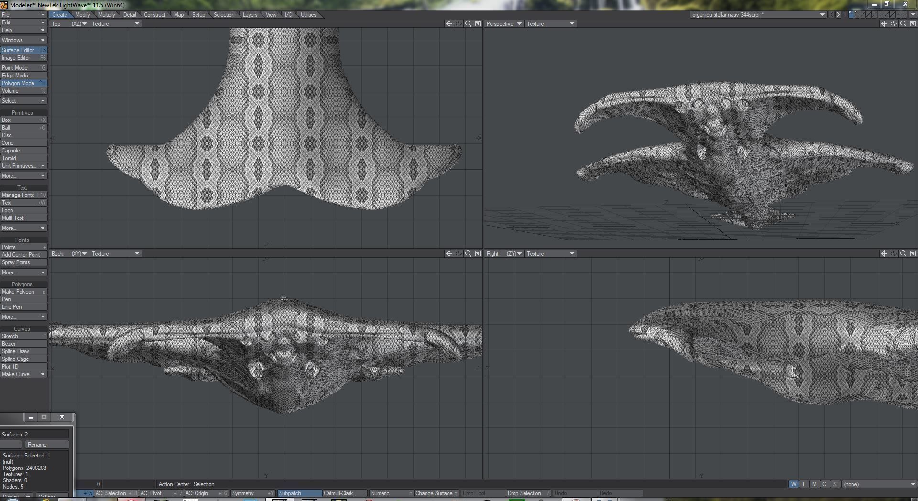
Task: Select the S selection set mode button
Action: tap(835, 484)
